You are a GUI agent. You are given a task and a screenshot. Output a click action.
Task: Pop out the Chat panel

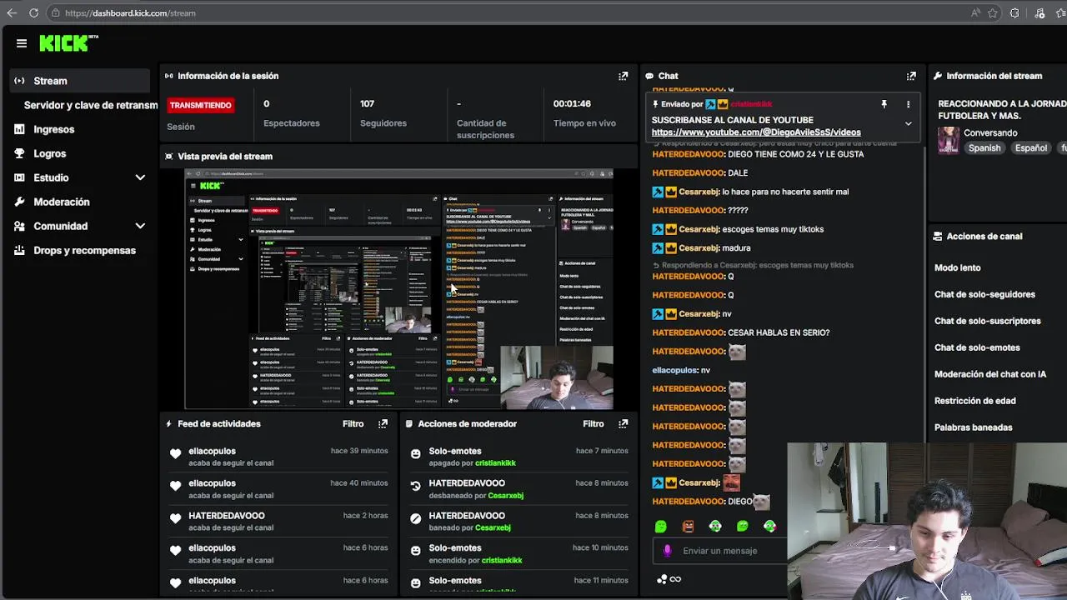pyautogui.click(x=911, y=76)
